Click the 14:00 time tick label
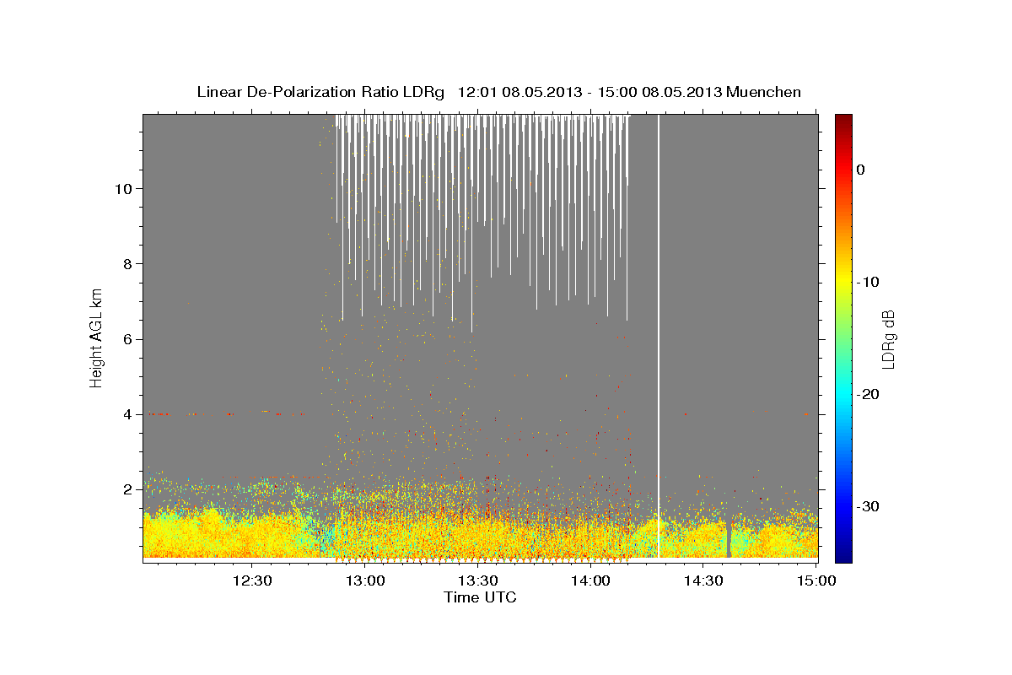 point(590,580)
